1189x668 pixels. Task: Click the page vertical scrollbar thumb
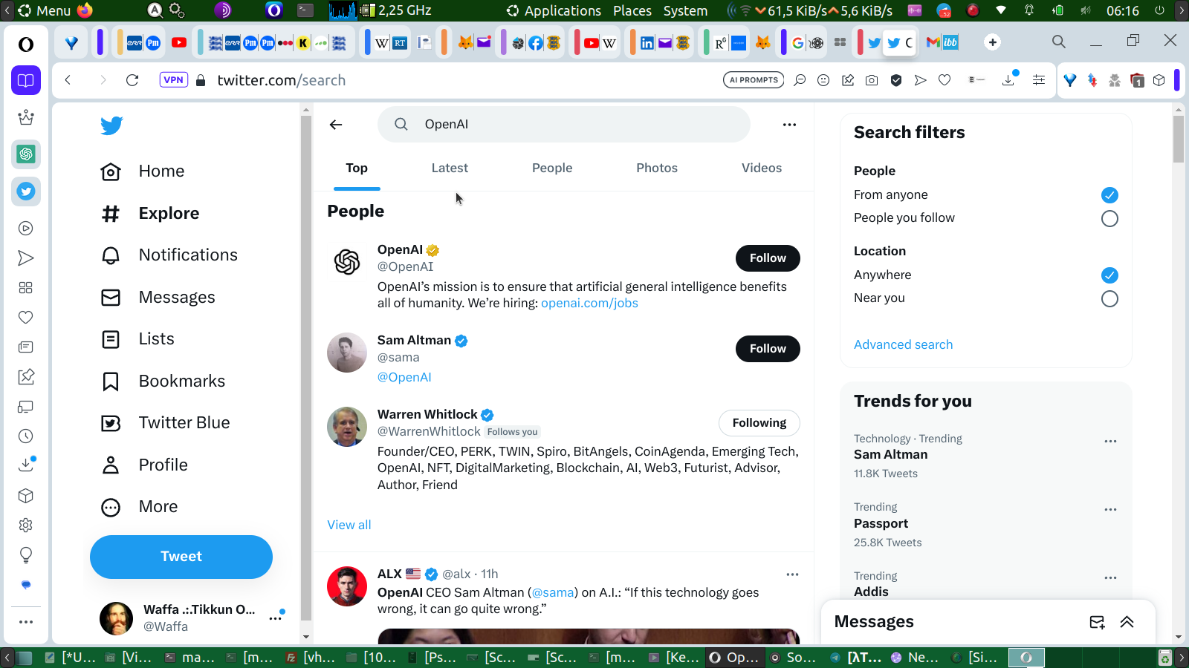tap(1179, 139)
